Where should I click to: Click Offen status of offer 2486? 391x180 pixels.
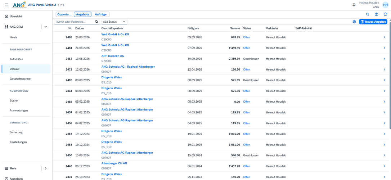(247, 37)
